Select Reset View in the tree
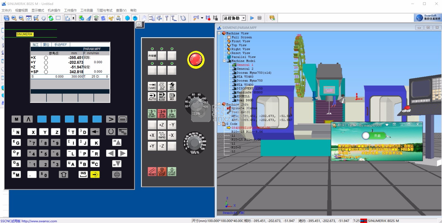 (x=241, y=53)
